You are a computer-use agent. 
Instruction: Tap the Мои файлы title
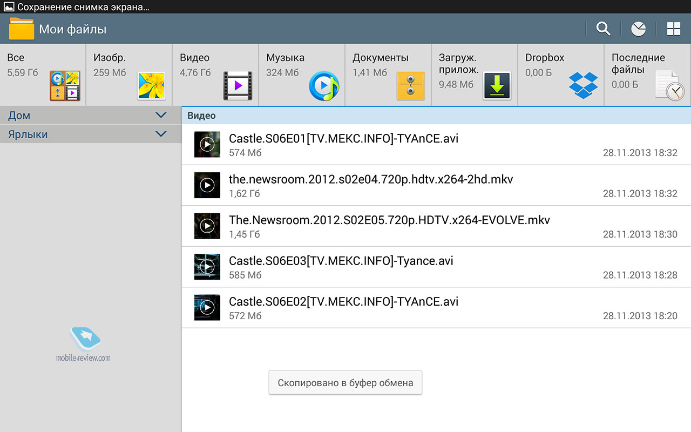[x=73, y=29]
